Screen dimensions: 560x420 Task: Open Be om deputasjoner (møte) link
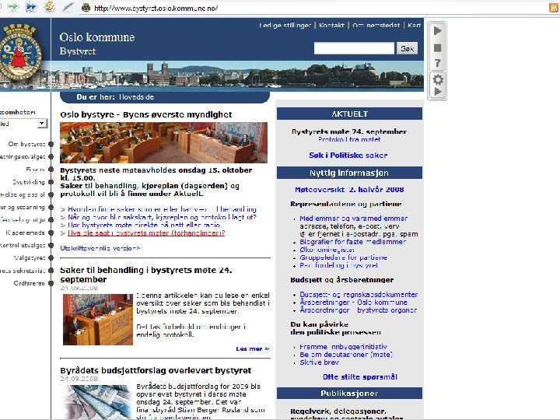coord(346,355)
